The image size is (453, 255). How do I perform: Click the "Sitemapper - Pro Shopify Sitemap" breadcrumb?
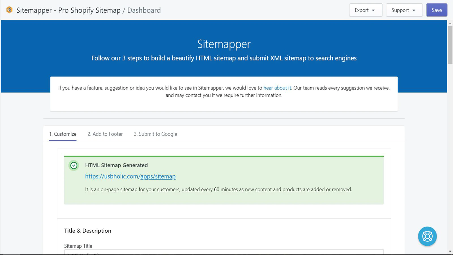click(68, 10)
